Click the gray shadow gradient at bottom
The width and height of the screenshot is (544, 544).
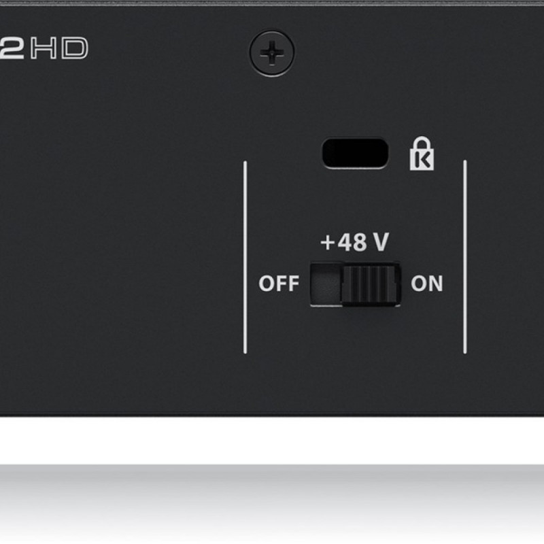tap(272, 503)
